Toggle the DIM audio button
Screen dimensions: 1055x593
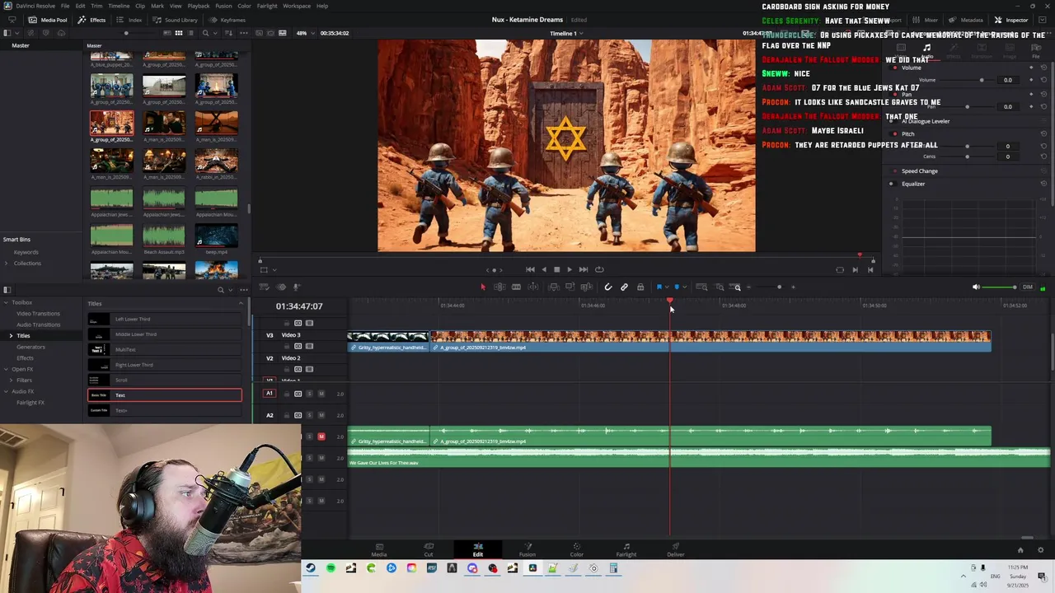click(1027, 287)
